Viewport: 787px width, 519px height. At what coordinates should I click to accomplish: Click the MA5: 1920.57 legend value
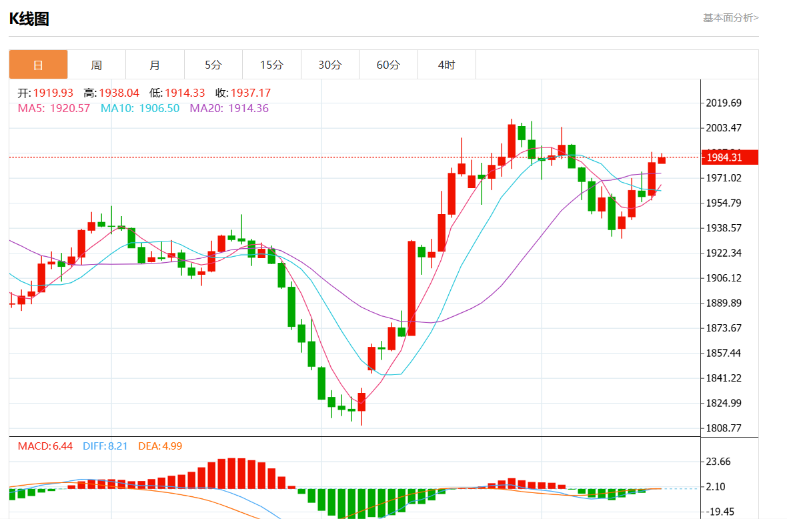(54, 109)
